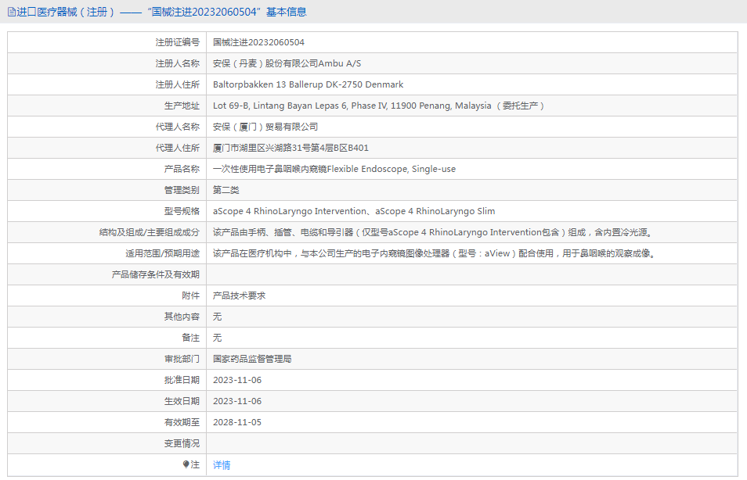The image size is (747, 480).
Task: Select the Penang, Malaysia production address
Action: pyautogui.click(x=378, y=106)
